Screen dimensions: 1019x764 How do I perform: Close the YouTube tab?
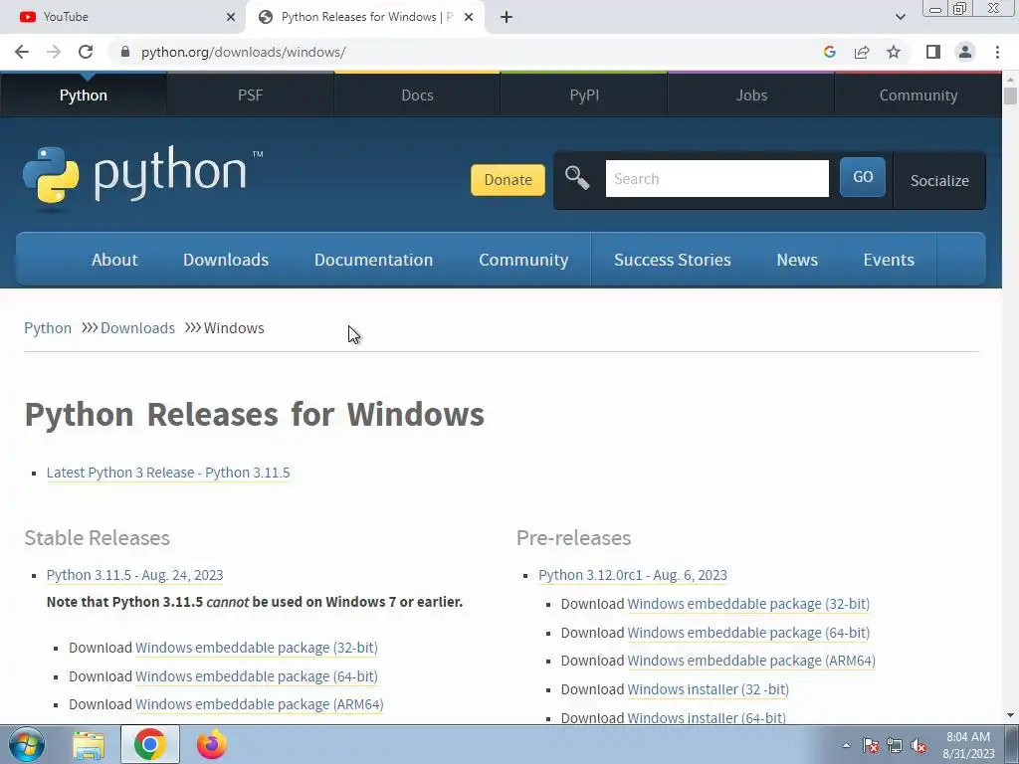230,17
